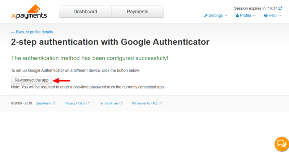Viewport: 289px width, 155px height.
Task: Open the Settings menu
Action: point(215,16)
